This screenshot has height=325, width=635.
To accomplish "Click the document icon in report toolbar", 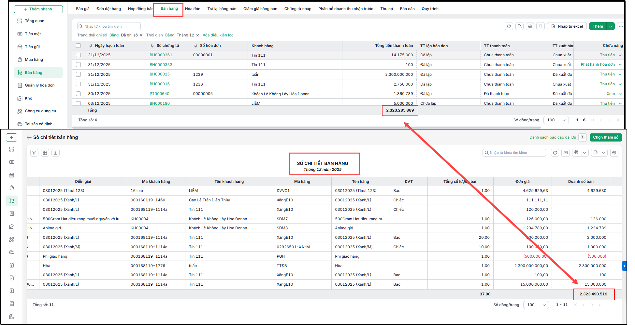I will [x=56, y=153].
